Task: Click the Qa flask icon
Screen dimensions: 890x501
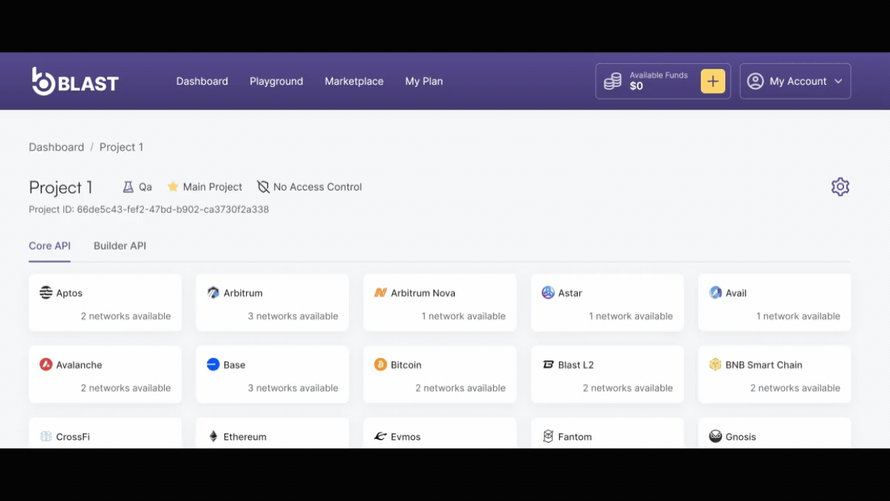Action: (x=128, y=186)
